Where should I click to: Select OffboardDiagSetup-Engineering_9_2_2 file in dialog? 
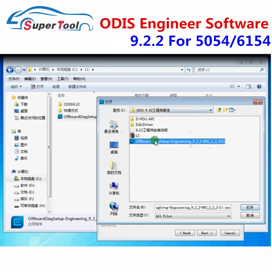[177, 141]
